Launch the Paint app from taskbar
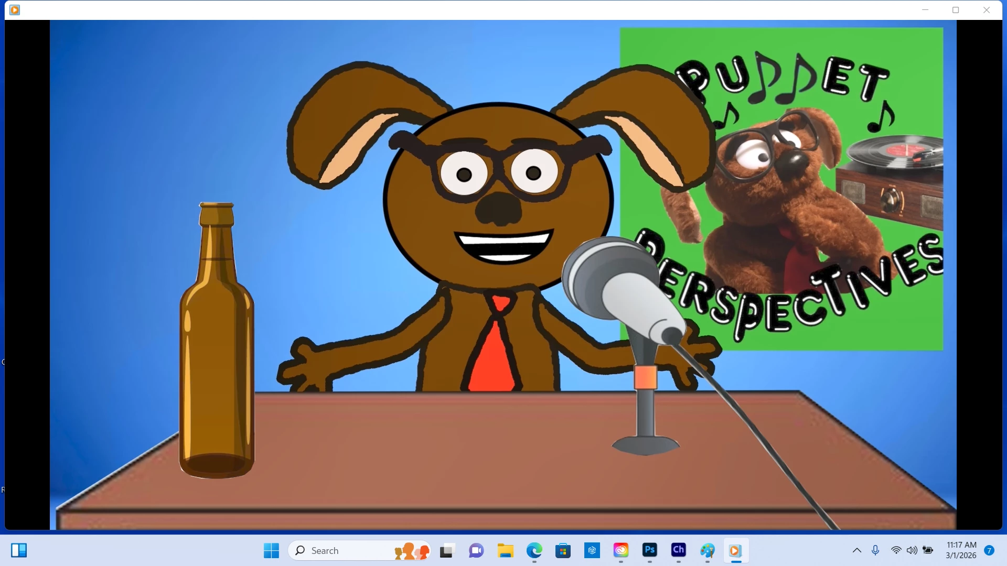 (x=707, y=550)
